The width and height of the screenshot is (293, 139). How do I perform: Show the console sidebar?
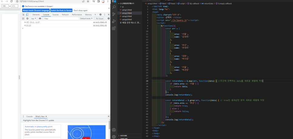(x=23, y=18)
